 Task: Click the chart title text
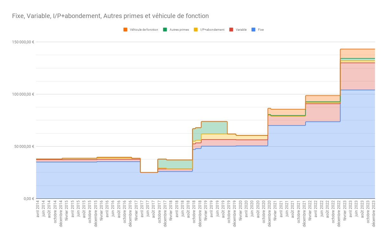110,16
